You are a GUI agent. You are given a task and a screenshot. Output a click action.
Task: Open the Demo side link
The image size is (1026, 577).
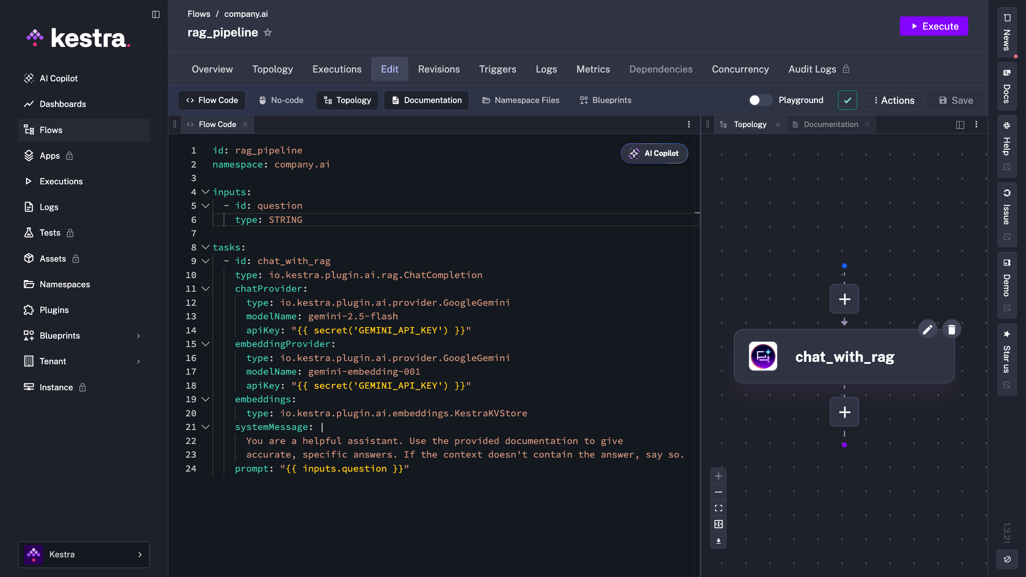[x=1007, y=285]
